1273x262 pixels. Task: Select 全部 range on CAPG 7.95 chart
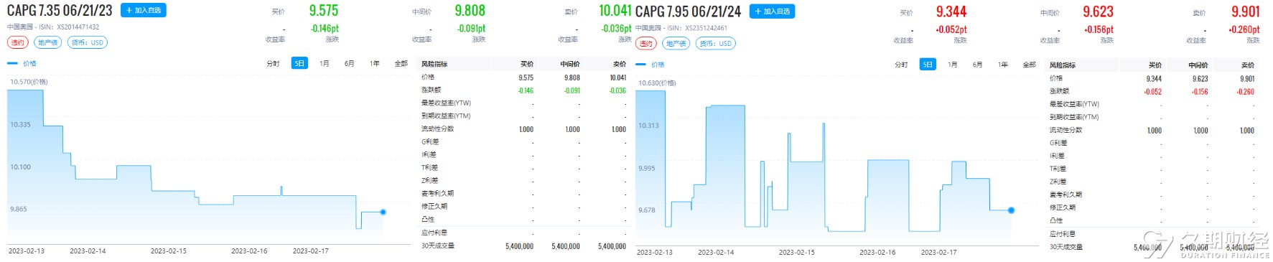click(x=1030, y=65)
